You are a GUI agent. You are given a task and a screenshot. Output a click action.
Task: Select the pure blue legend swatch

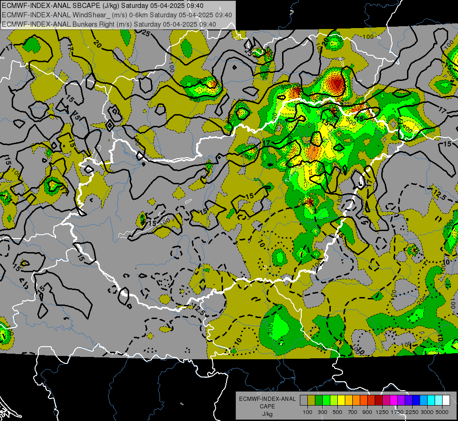coord(416,400)
